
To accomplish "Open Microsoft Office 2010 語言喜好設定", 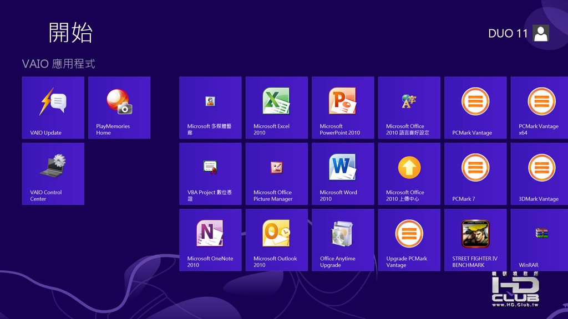I will [x=409, y=107].
